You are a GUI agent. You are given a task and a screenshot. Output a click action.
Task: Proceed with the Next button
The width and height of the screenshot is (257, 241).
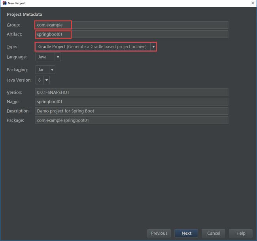click(x=186, y=233)
